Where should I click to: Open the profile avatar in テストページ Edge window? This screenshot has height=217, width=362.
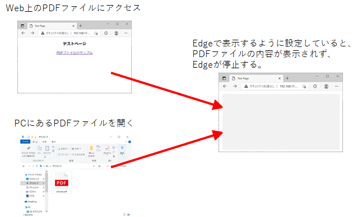coord(117,33)
